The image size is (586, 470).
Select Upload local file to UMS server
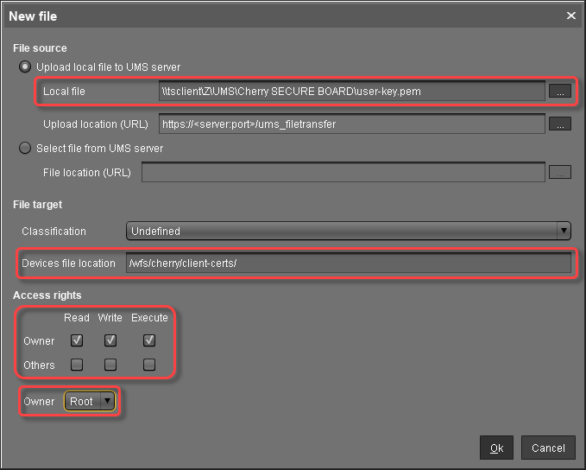click(x=26, y=67)
